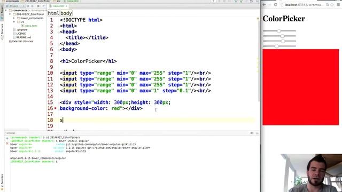
Task: Click the zoom magnifier icon in address bar
Action: [327, 5]
